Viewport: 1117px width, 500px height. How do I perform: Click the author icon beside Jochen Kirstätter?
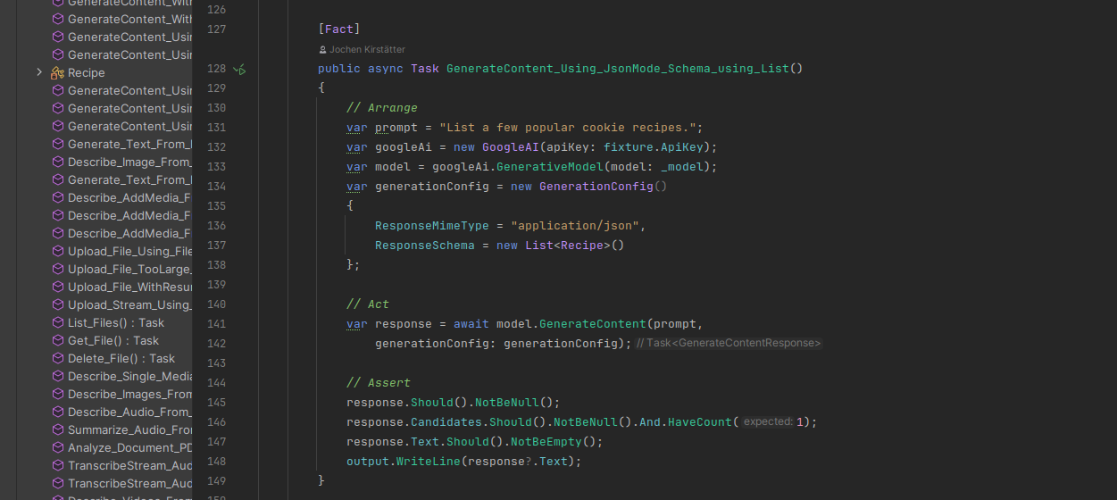[x=323, y=50]
